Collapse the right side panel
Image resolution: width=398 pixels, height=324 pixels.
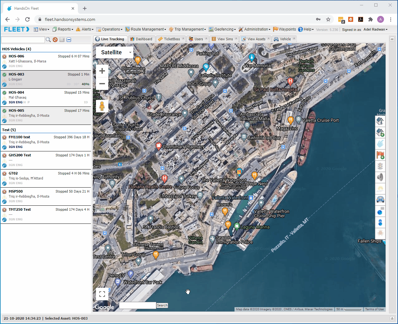392,39
